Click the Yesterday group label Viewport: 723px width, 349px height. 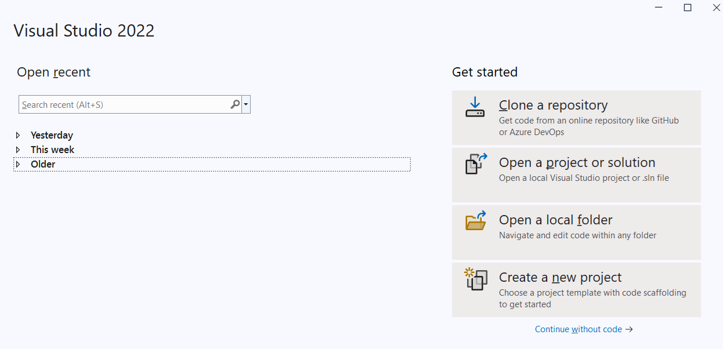click(x=52, y=135)
